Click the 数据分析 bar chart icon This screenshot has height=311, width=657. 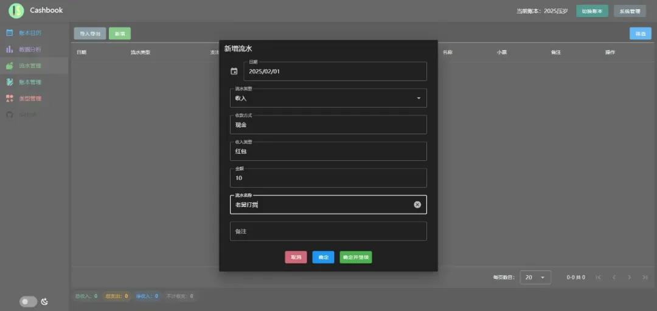click(x=10, y=49)
